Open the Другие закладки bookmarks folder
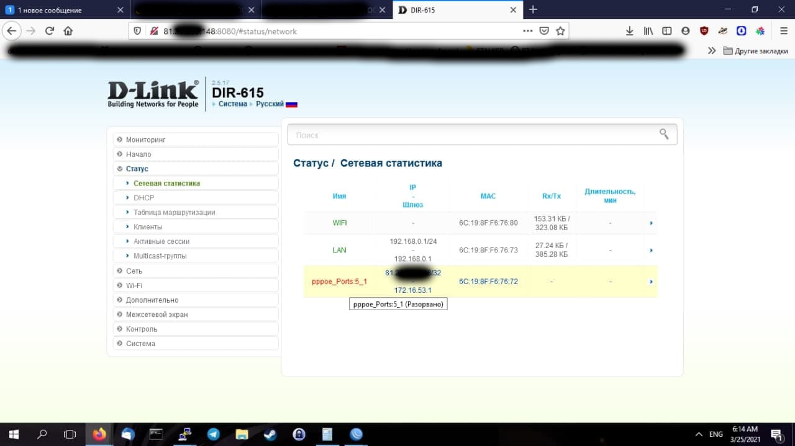795x446 pixels. point(756,51)
